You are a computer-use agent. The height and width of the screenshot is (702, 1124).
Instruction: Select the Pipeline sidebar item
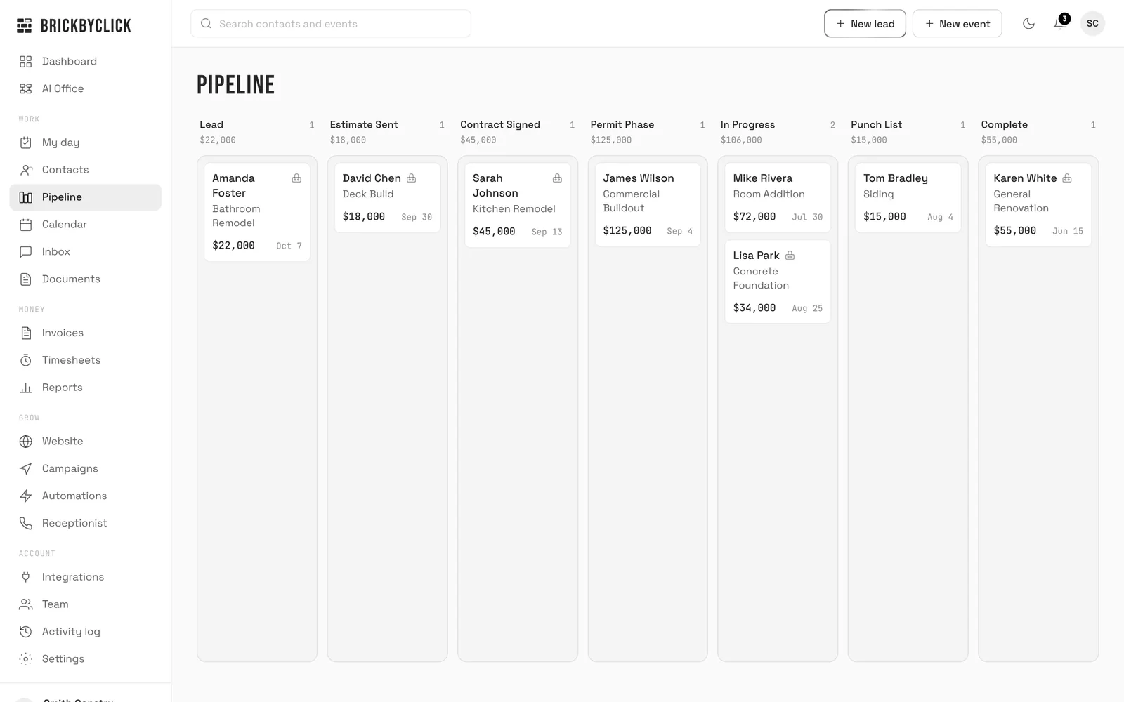85,197
